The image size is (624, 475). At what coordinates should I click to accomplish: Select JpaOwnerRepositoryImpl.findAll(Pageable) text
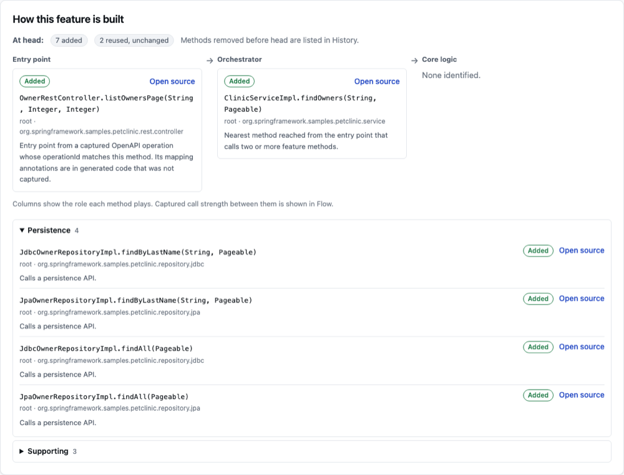point(104,396)
